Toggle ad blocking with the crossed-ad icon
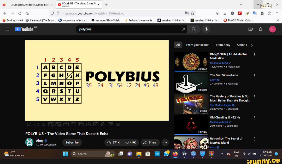 [51, 124]
